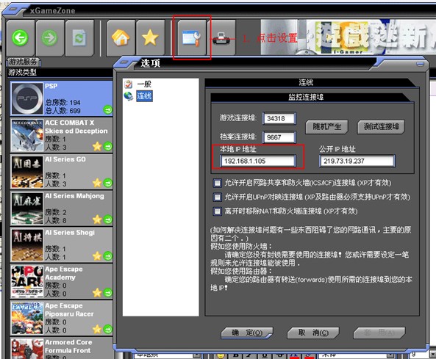Select the 一般 (General) options item
This screenshot has width=436, height=359.
click(x=144, y=84)
